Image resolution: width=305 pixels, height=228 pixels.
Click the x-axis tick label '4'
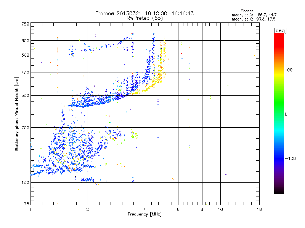pos(145,209)
